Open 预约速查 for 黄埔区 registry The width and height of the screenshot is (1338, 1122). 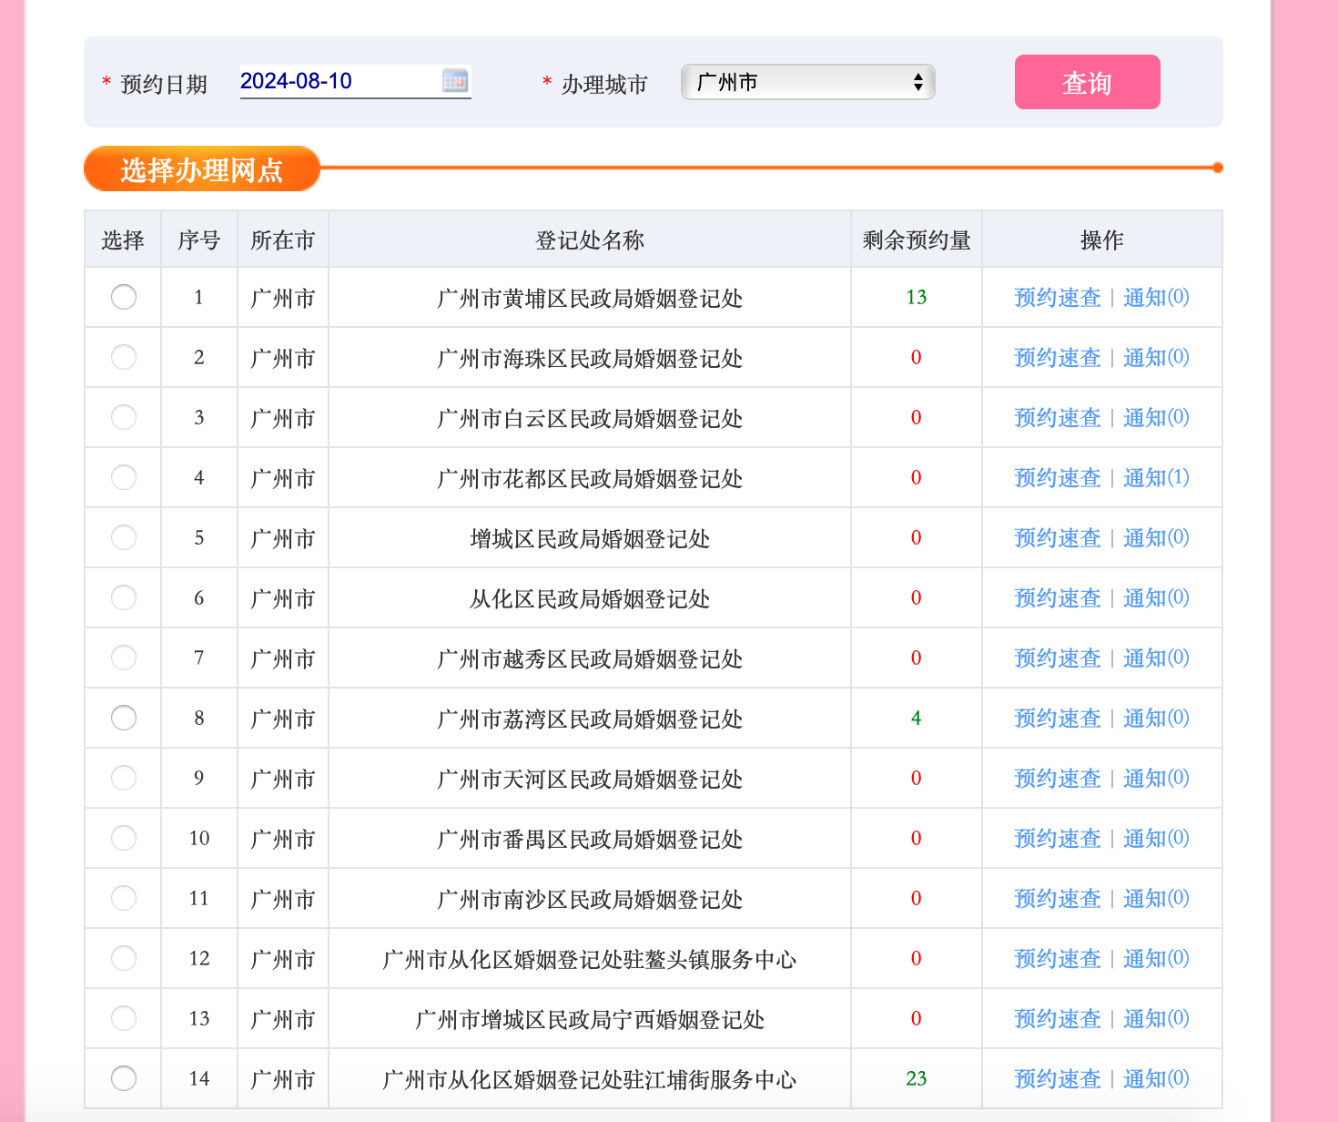click(1057, 298)
